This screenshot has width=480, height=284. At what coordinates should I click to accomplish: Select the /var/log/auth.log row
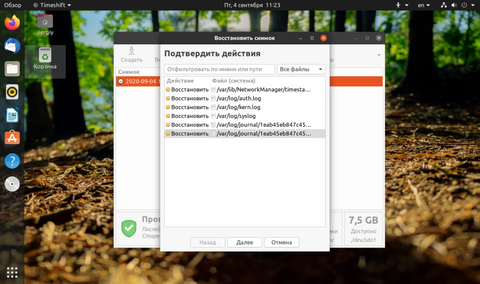245,98
